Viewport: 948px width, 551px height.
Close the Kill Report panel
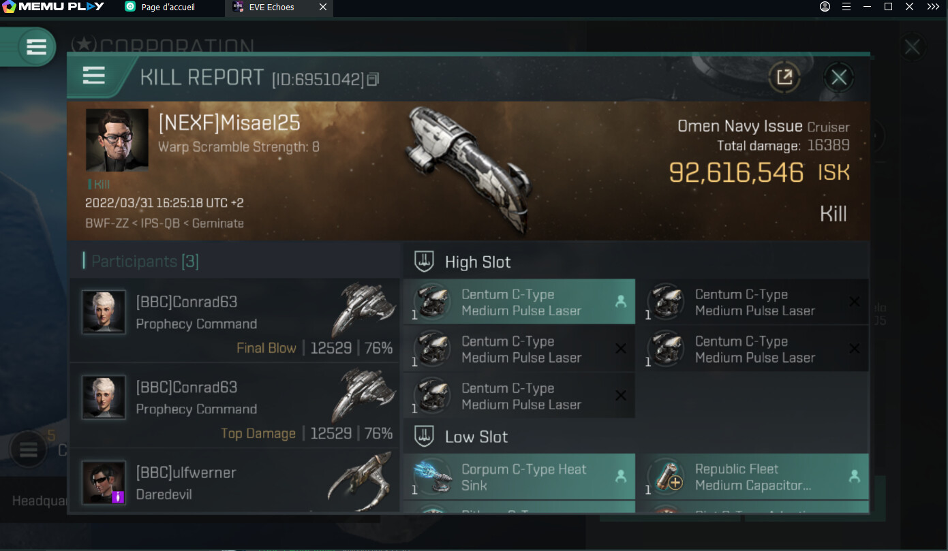pyautogui.click(x=838, y=78)
